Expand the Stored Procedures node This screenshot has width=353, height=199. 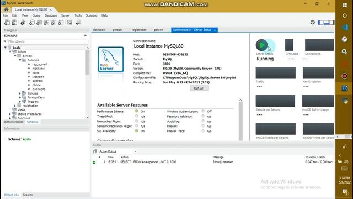click(x=10, y=114)
